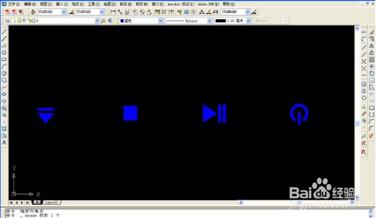Select the Hatch tool
Viewport: 377px width, 218px height.
[4, 129]
